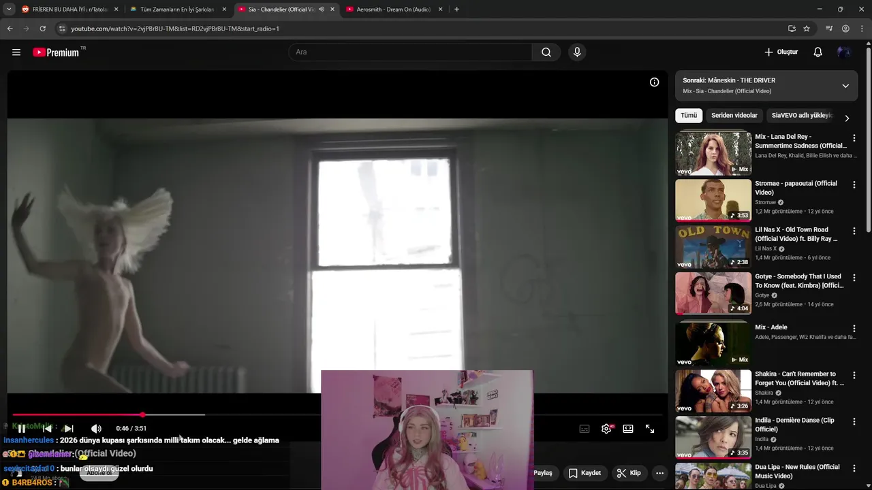Go back in browser history
Image resolution: width=872 pixels, height=490 pixels.
point(10,29)
